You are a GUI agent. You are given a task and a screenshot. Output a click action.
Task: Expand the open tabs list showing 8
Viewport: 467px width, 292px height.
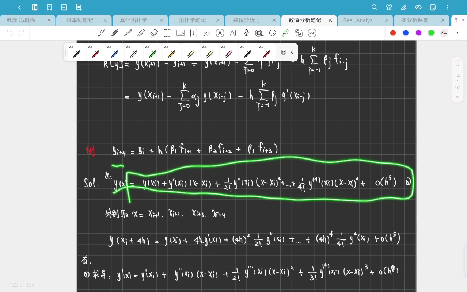(459, 20)
